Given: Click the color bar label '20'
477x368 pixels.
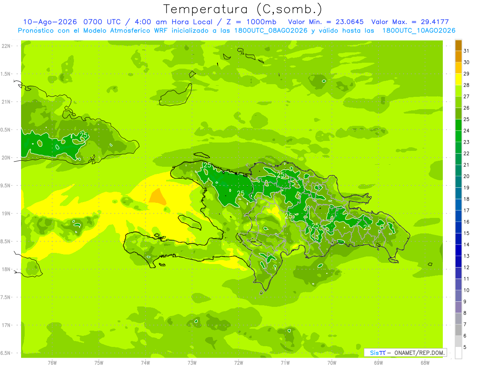Looking at the screenshot, I should [x=467, y=176].
